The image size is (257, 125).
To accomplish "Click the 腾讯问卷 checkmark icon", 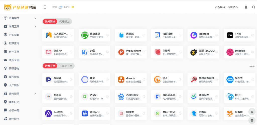I will 194,97.
